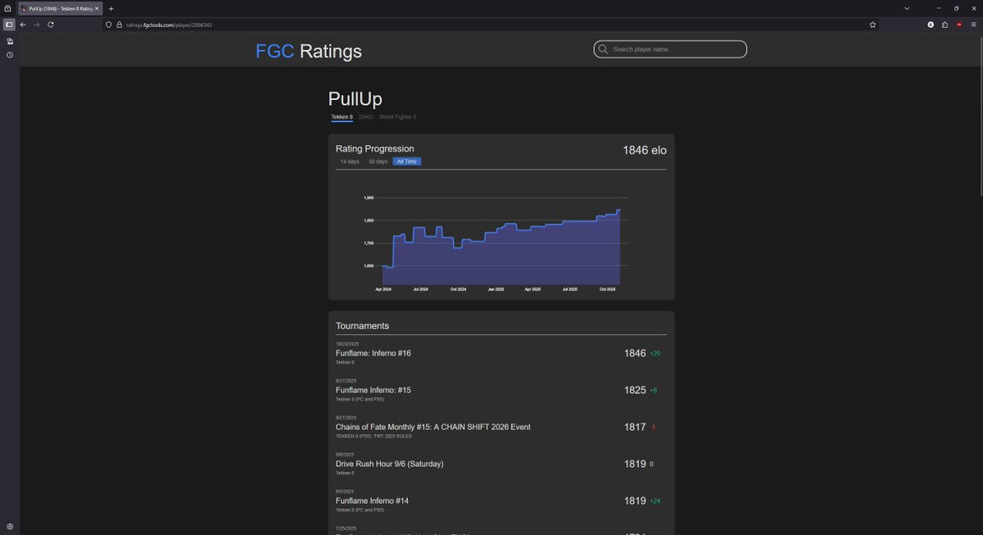Screen dimensions: 983x535
Task: Click the red extension icon in toolbar
Action: [x=959, y=25]
